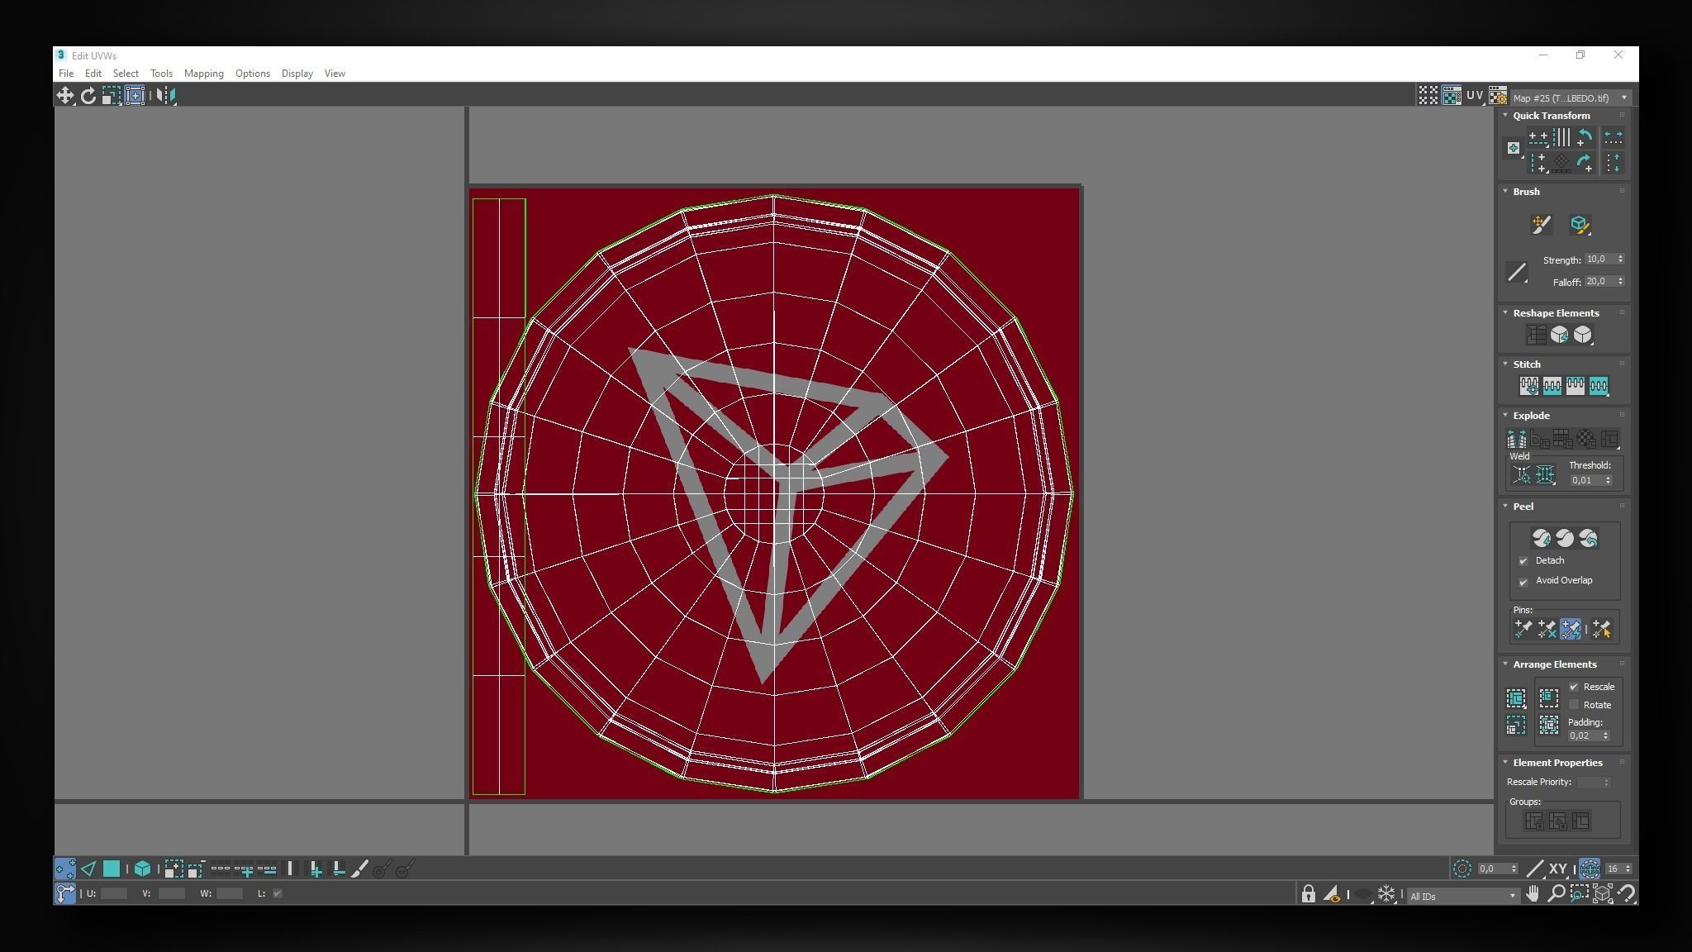This screenshot has height=952, width=1692.
Task: Click the Rotate 90 degrees counterclockwise icon
Action: pyautogui.click(x=1585, y=138)
